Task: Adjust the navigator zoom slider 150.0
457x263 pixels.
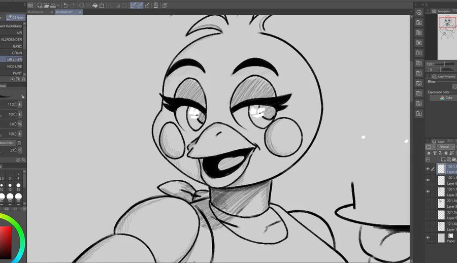Action: tap(445, 64)
